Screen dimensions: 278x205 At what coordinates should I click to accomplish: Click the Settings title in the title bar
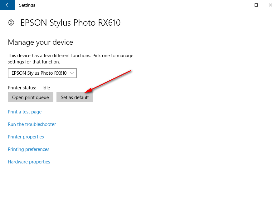point(27,5)
